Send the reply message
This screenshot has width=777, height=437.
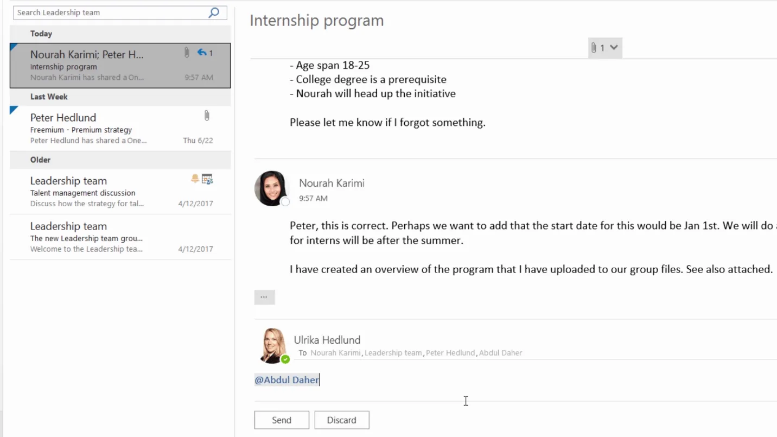click(282, 420)
